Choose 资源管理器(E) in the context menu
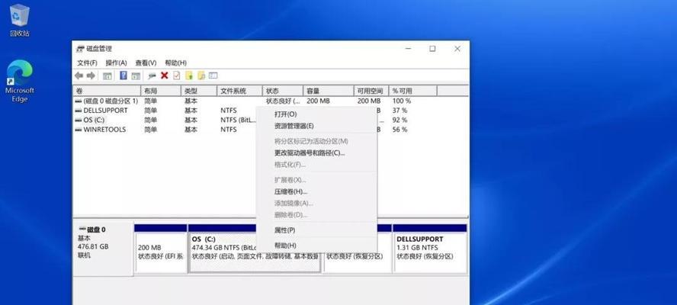This screenshot has height=305, width=677. coord(317,126)
